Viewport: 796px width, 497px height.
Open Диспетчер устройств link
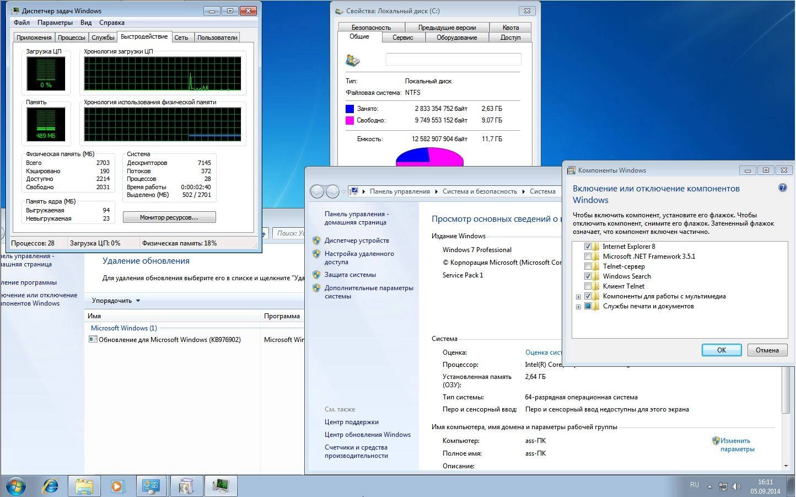pyautogui.click(x=357, y=241)
